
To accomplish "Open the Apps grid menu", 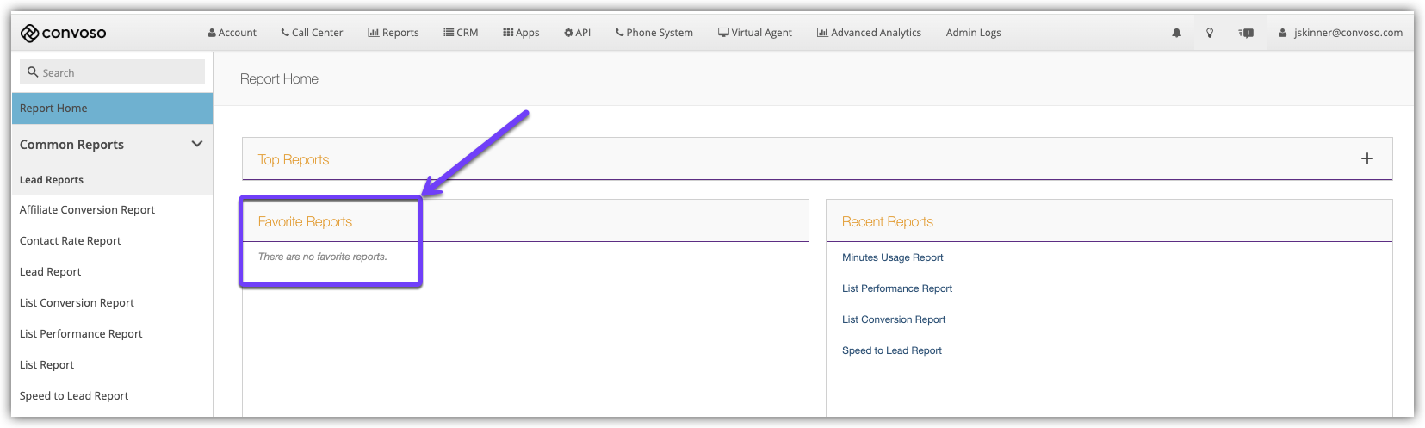I will 521,33.
